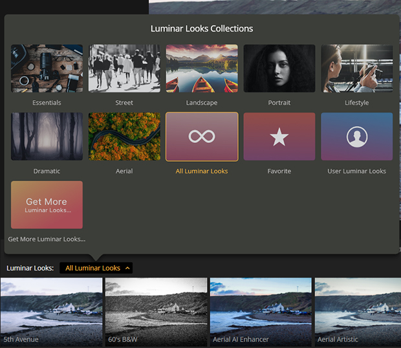Image resolution: width=401 pixels, height=348 pixels.
Task: Open the Aerial collection thumbnail
Action: coord(124,136)
